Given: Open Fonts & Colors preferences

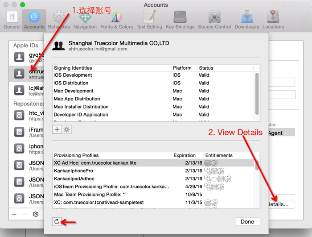Looking at the screenshot, I should [x=117, y=20].
